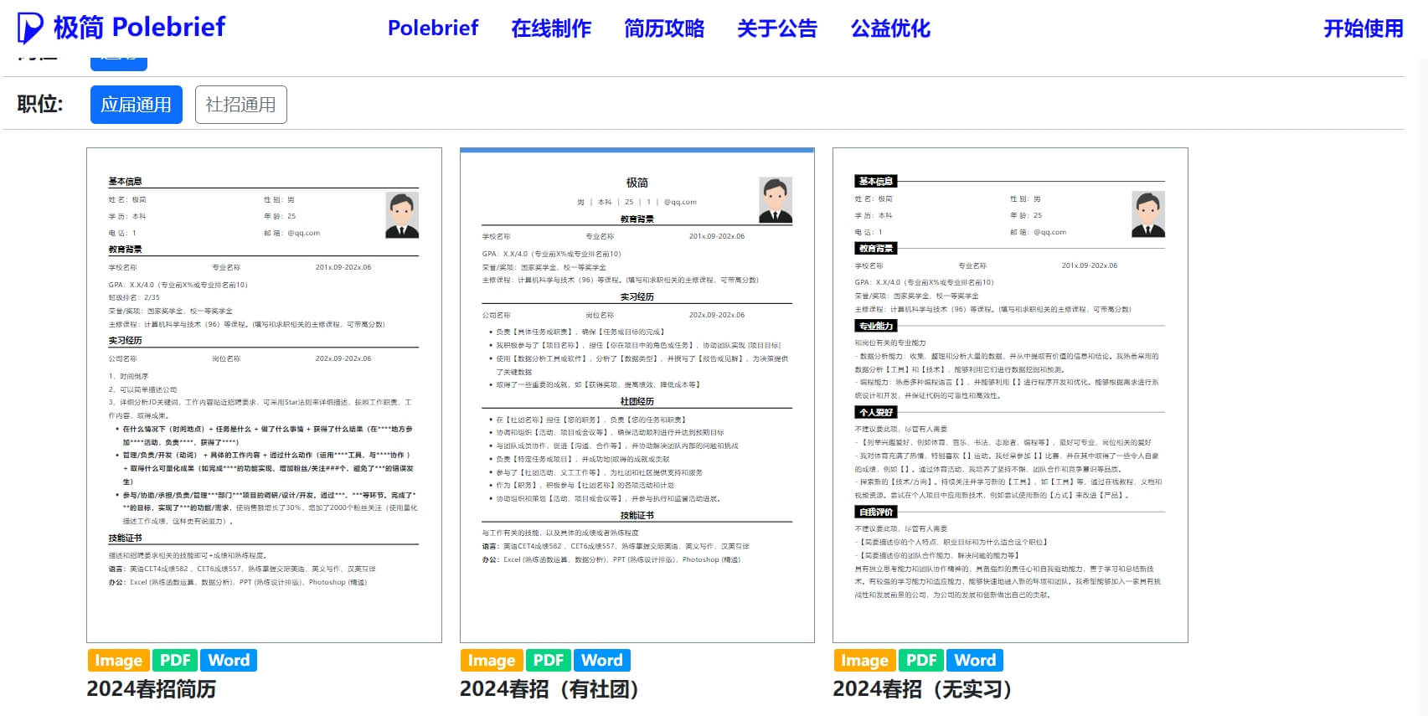The width and height of the screenshot is (1428, 716).
Task: Download 2024春招（无实习）as Word
Action: (975, 660)
